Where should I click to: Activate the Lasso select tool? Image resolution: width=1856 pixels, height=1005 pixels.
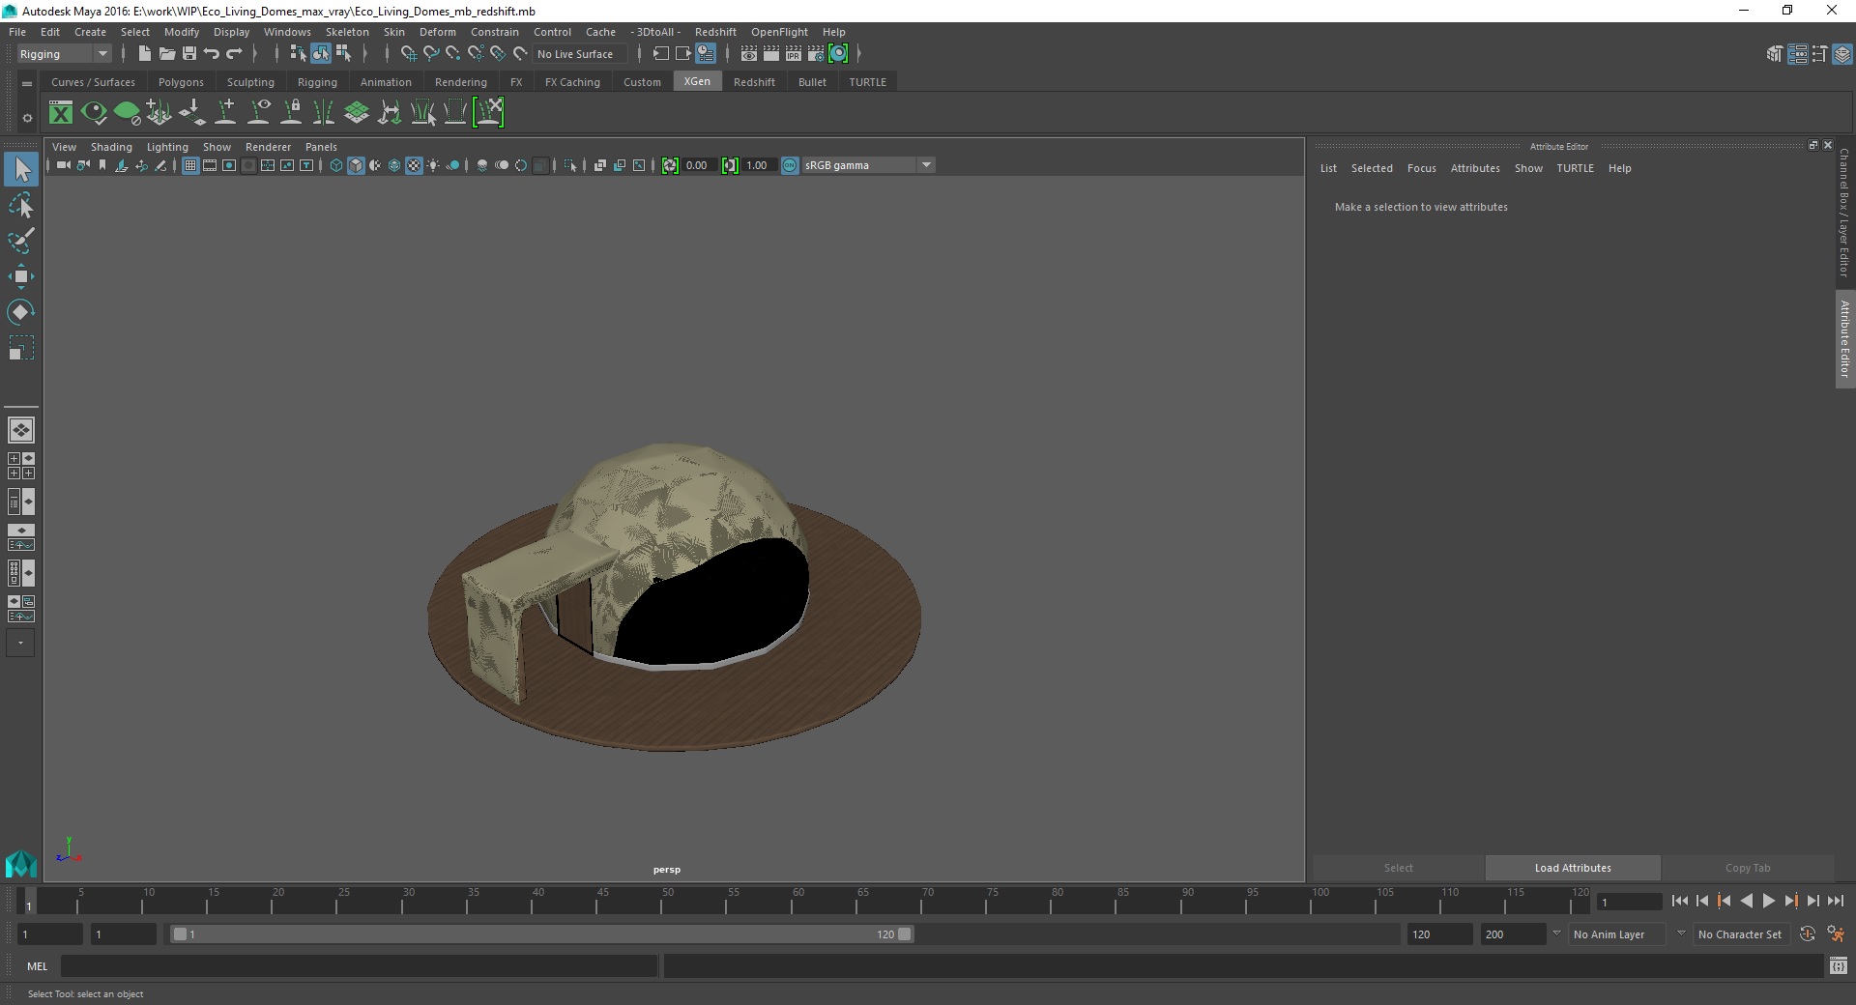tap(20, 205)
